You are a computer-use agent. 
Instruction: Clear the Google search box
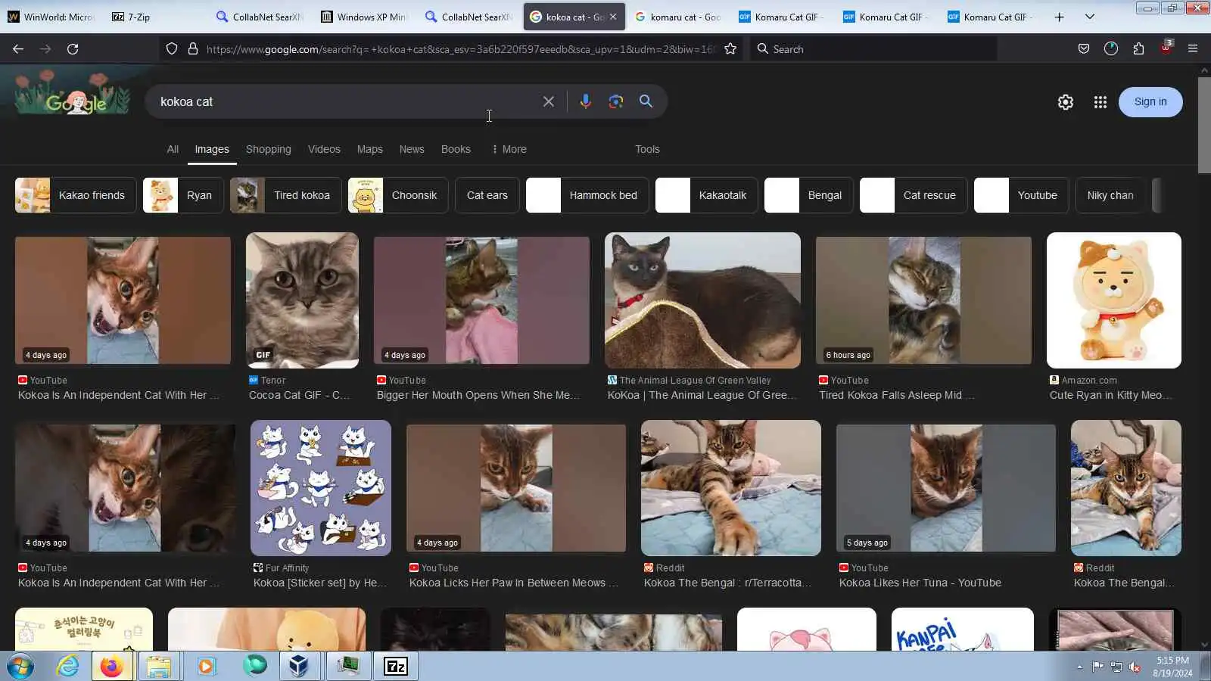549,101
